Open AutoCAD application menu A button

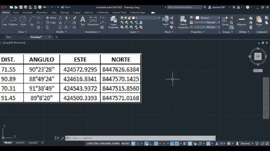[x=3, y=7]
